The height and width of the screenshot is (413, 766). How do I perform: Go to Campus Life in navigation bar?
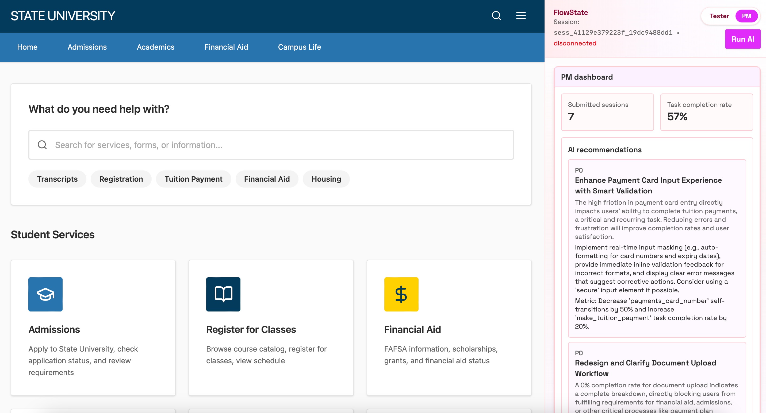tap(299, 47)
